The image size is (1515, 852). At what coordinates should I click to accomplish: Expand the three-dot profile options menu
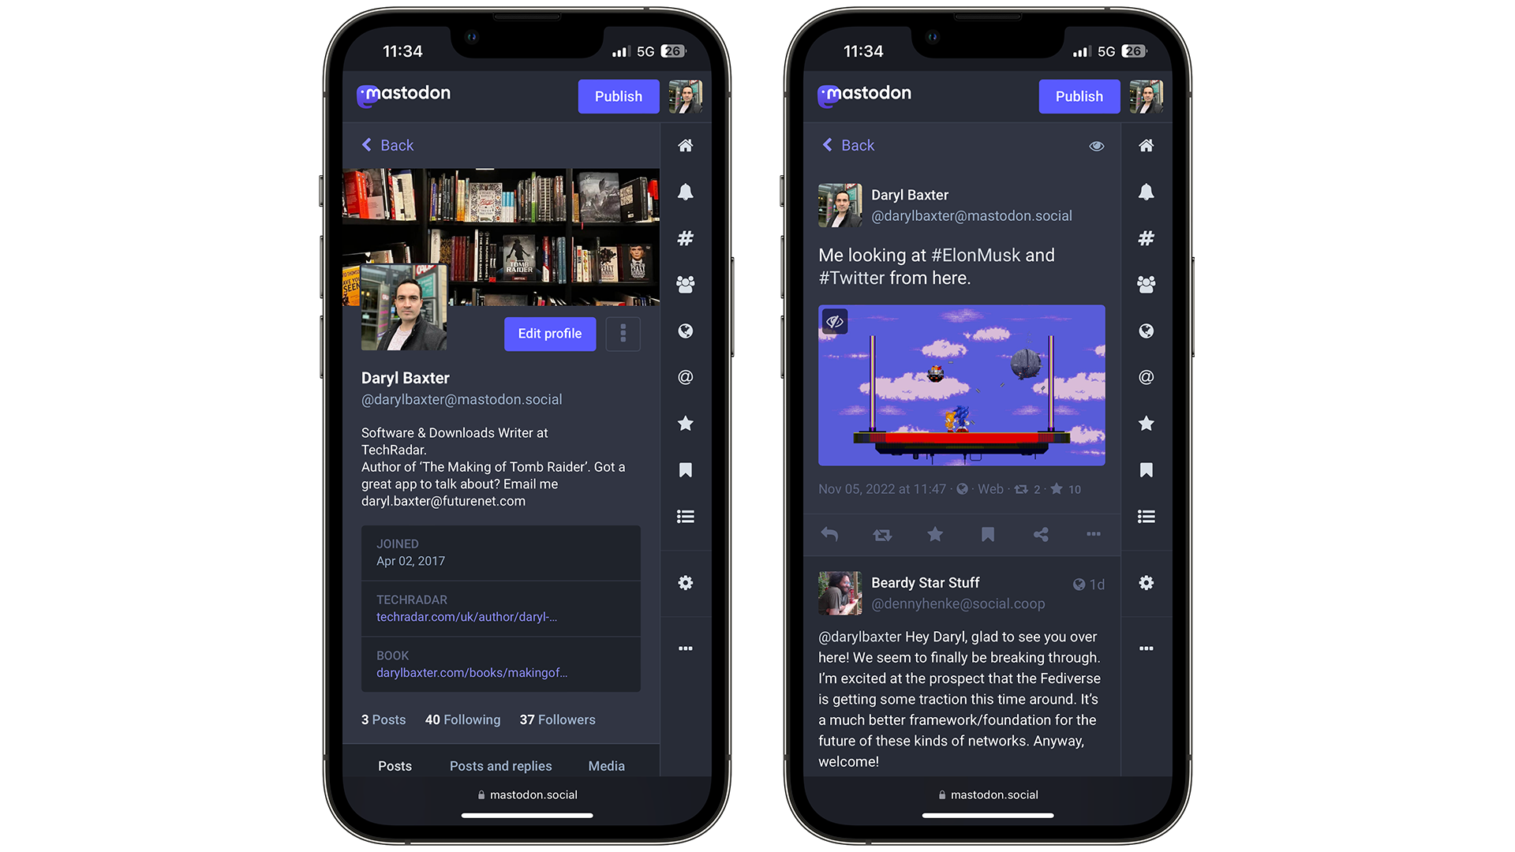tap(623, 333)
